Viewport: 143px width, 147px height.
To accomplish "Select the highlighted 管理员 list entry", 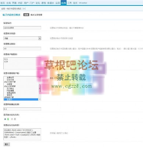I will coord(21,100).
